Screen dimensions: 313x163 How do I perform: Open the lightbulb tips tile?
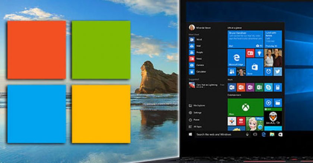pos(259,53)
